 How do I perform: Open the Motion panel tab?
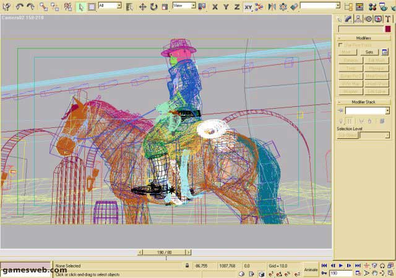click(x=368, y=19)
